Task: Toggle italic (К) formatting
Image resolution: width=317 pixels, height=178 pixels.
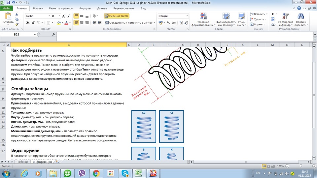Action: tap(33, 23)
